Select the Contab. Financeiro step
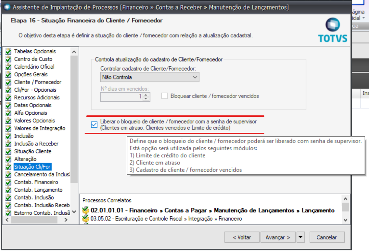 tap(36, 182)
